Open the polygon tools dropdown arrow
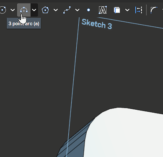Image resolution: width=163 pixels, height=157 pixels. click(56, 10)
